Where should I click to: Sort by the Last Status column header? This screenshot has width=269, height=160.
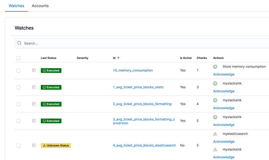[x=48, y=58]
